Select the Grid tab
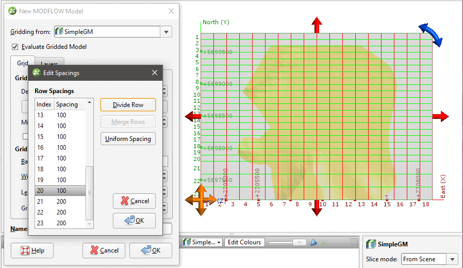 tap(22, 63)
